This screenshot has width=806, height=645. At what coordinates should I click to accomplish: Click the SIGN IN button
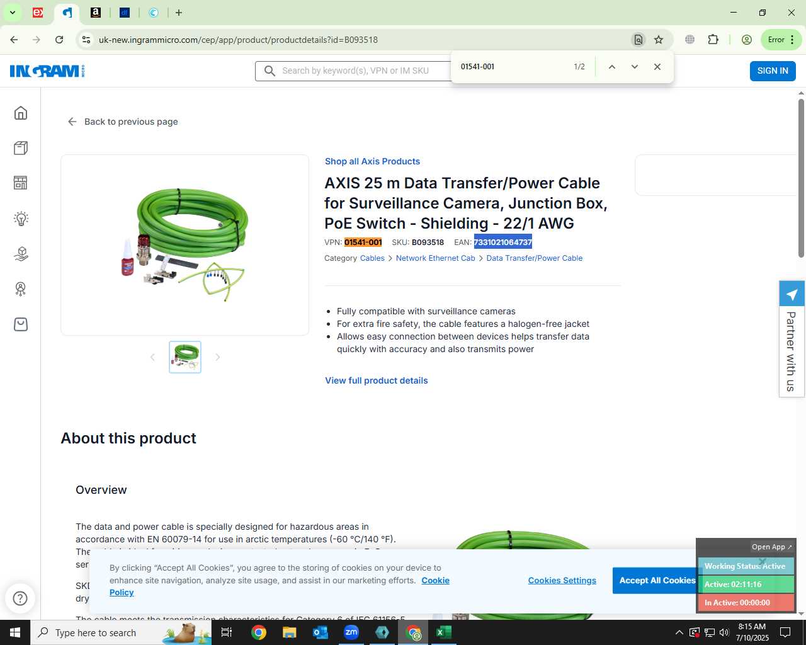coord(773,71)
